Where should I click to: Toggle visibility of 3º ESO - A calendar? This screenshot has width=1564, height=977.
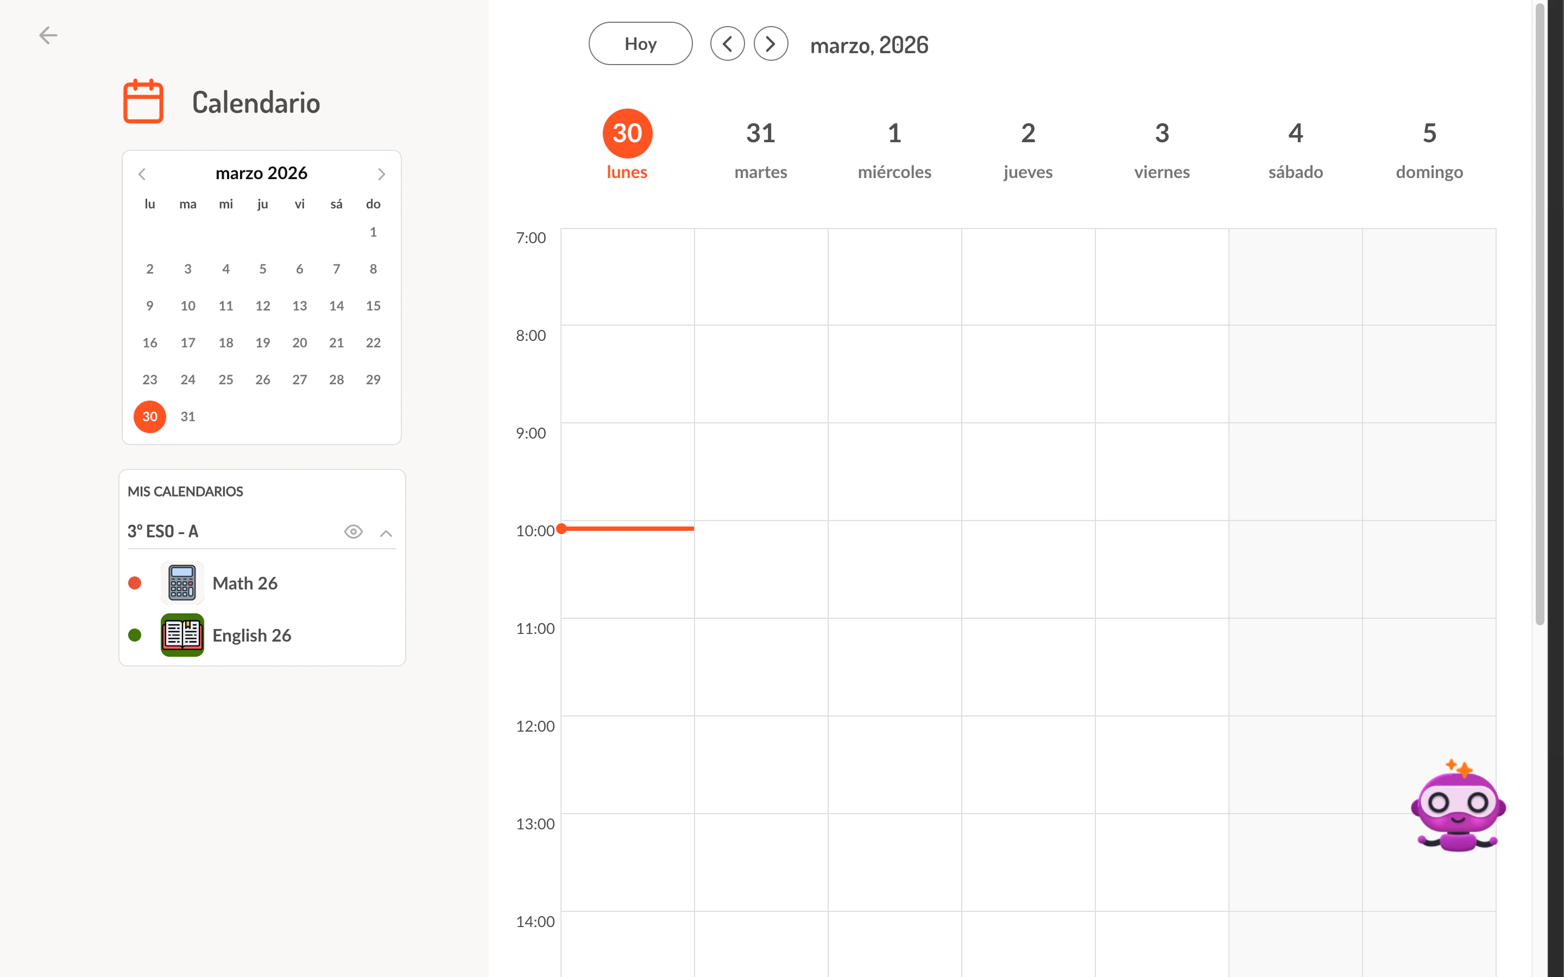point(353,532)
